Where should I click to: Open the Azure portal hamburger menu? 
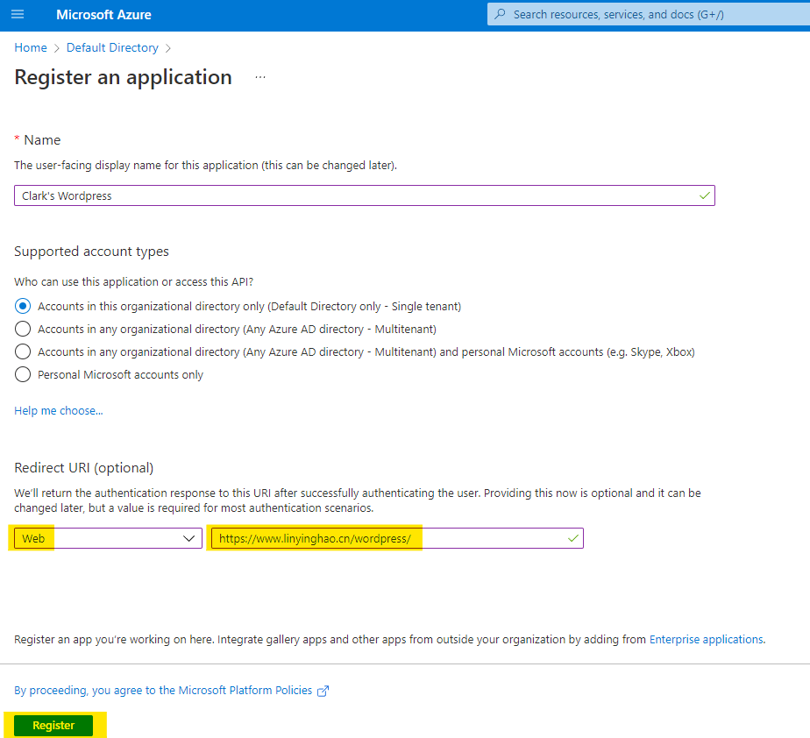click(18, 15)
